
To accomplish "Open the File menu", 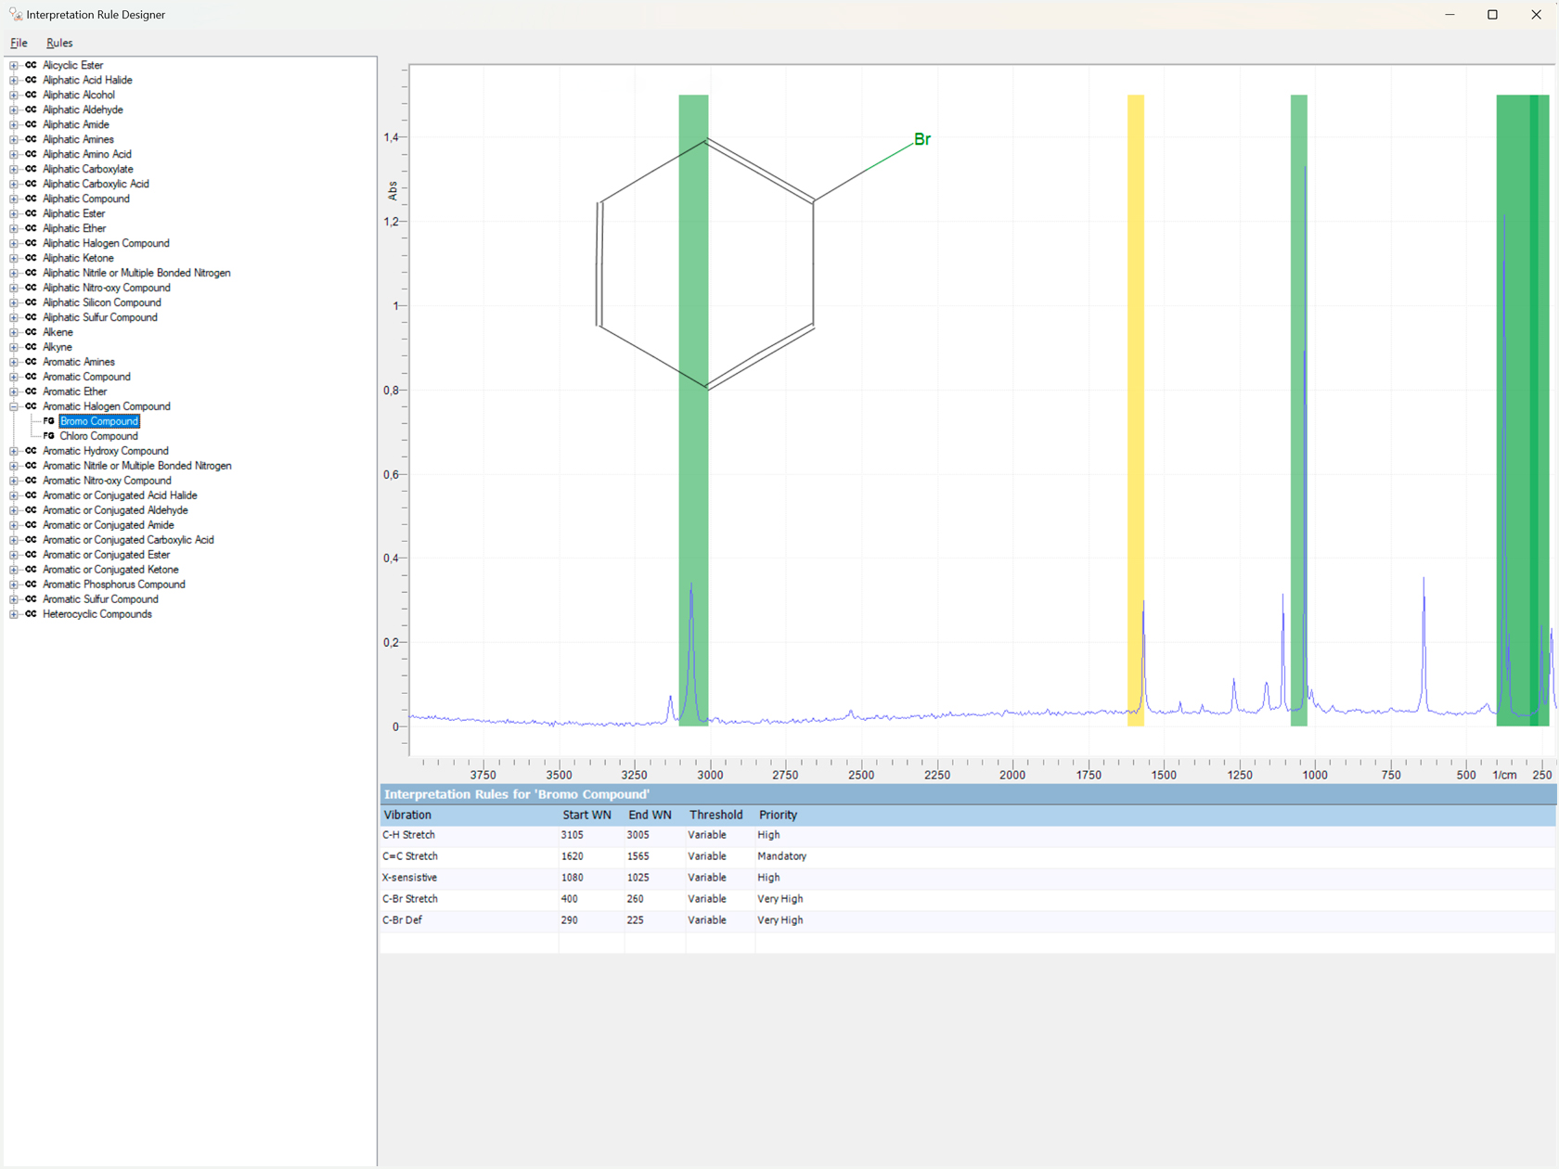I will point(19,43).
